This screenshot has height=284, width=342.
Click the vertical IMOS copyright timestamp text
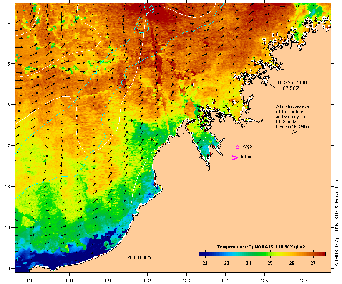click(x=337, y=223)
